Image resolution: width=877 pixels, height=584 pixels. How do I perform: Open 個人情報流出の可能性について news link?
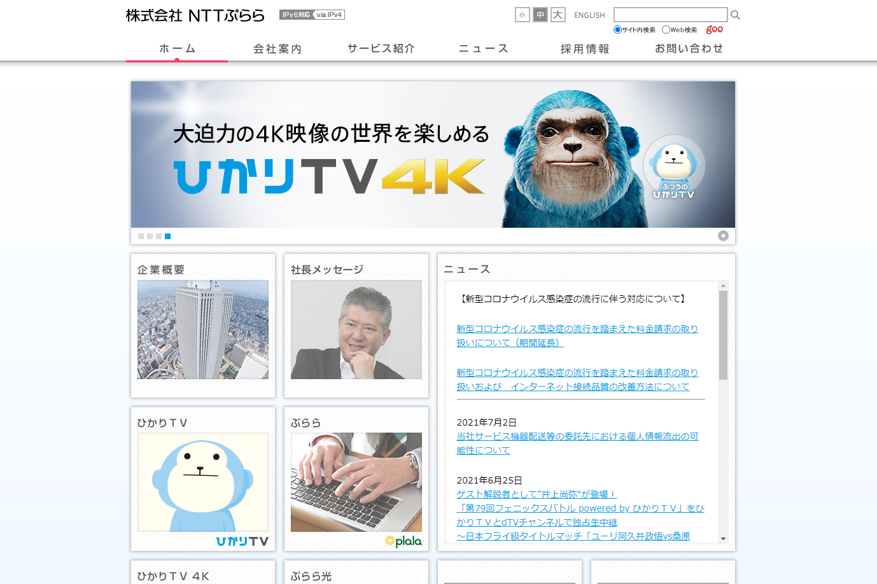click(577, 443)
